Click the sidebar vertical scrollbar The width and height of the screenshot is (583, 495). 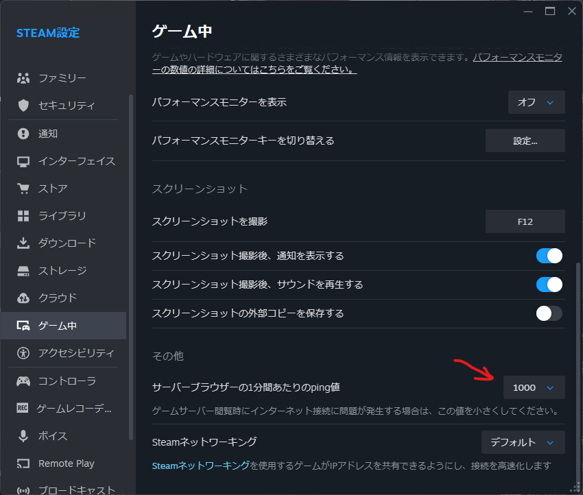(130, 267)
